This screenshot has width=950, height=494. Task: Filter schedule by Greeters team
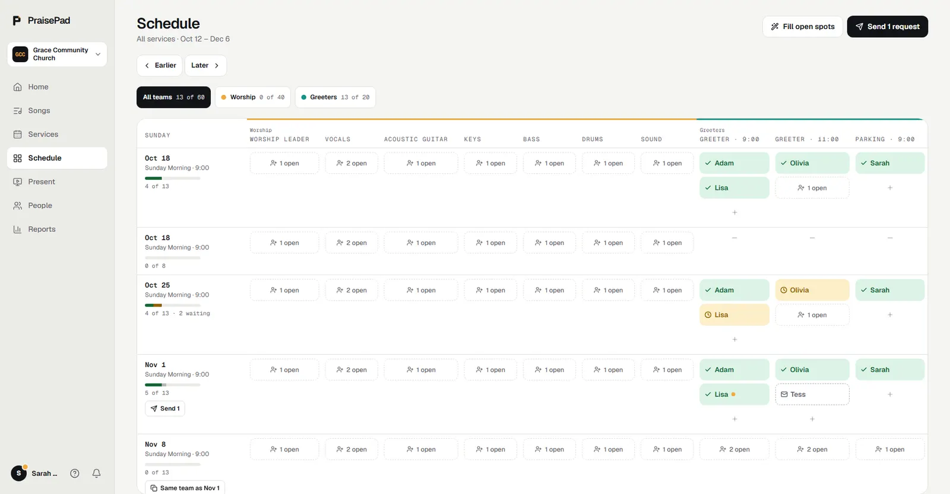335,97
